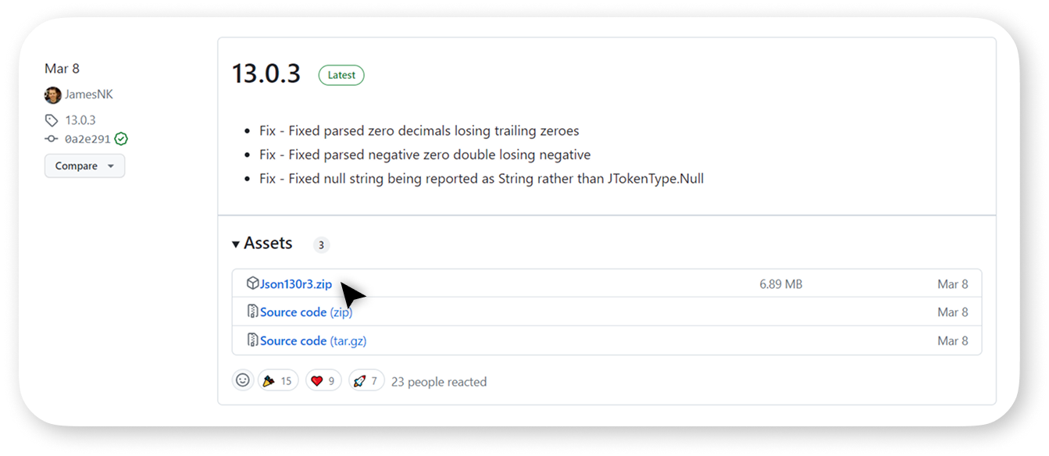Viewport: 1049px width, 456px height.
Task: Click the package icon next to Json130r3.zip
Action: pyautogui.click(x=252, y=283)
